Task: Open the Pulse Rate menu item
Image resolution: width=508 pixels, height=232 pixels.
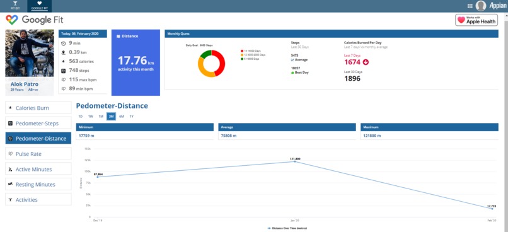Action: 38,154
